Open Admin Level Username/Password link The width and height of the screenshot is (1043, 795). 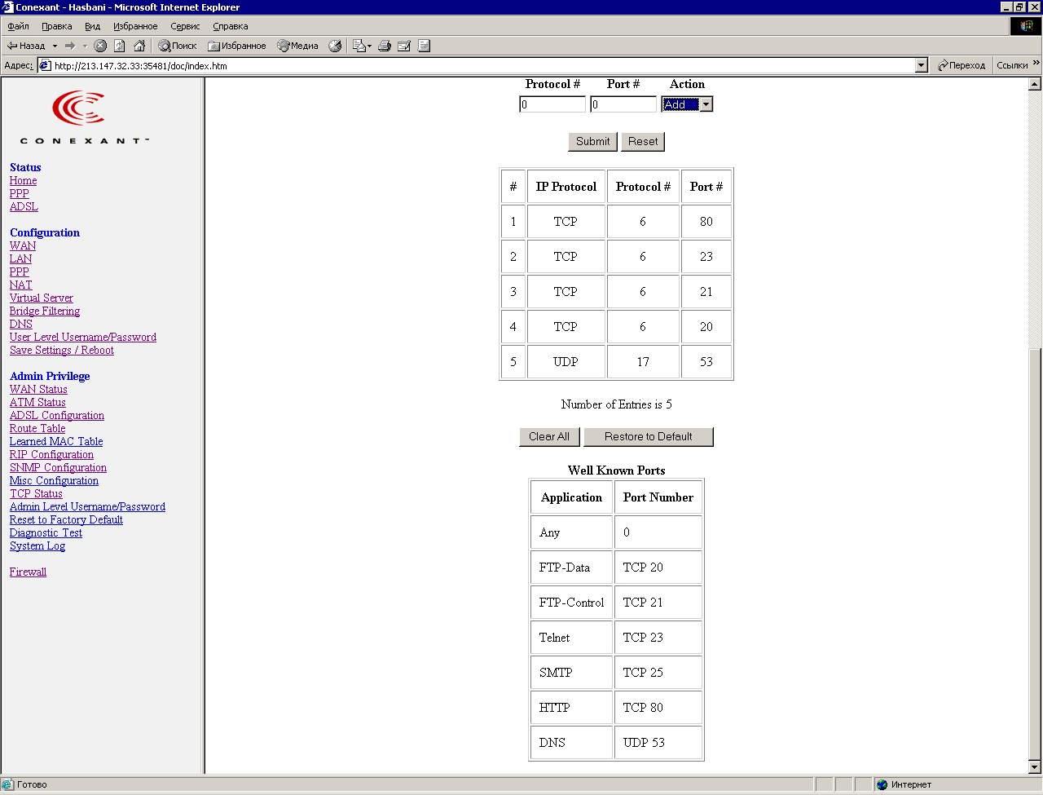87,506
